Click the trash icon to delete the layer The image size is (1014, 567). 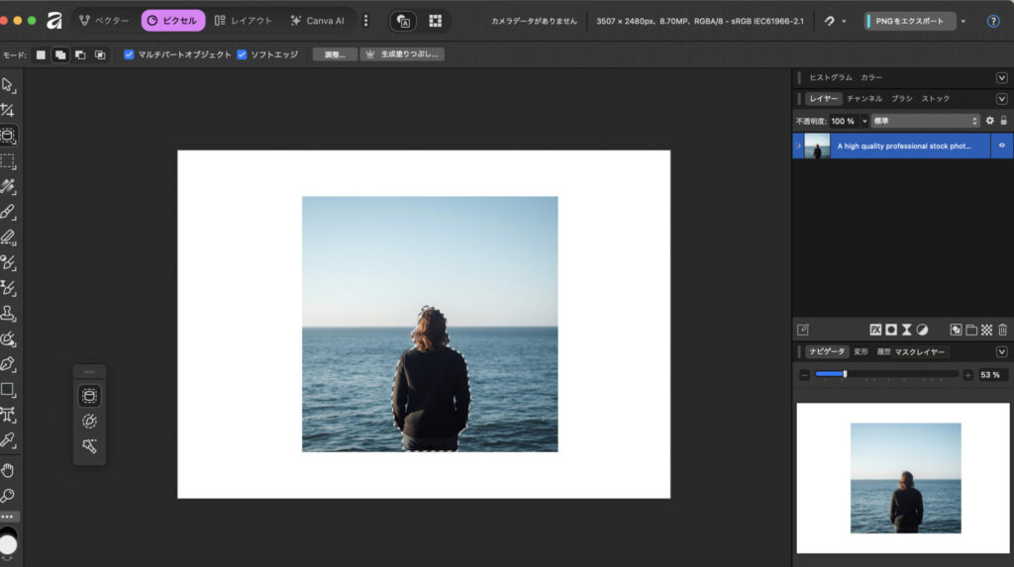click(x=1002, y=330)
